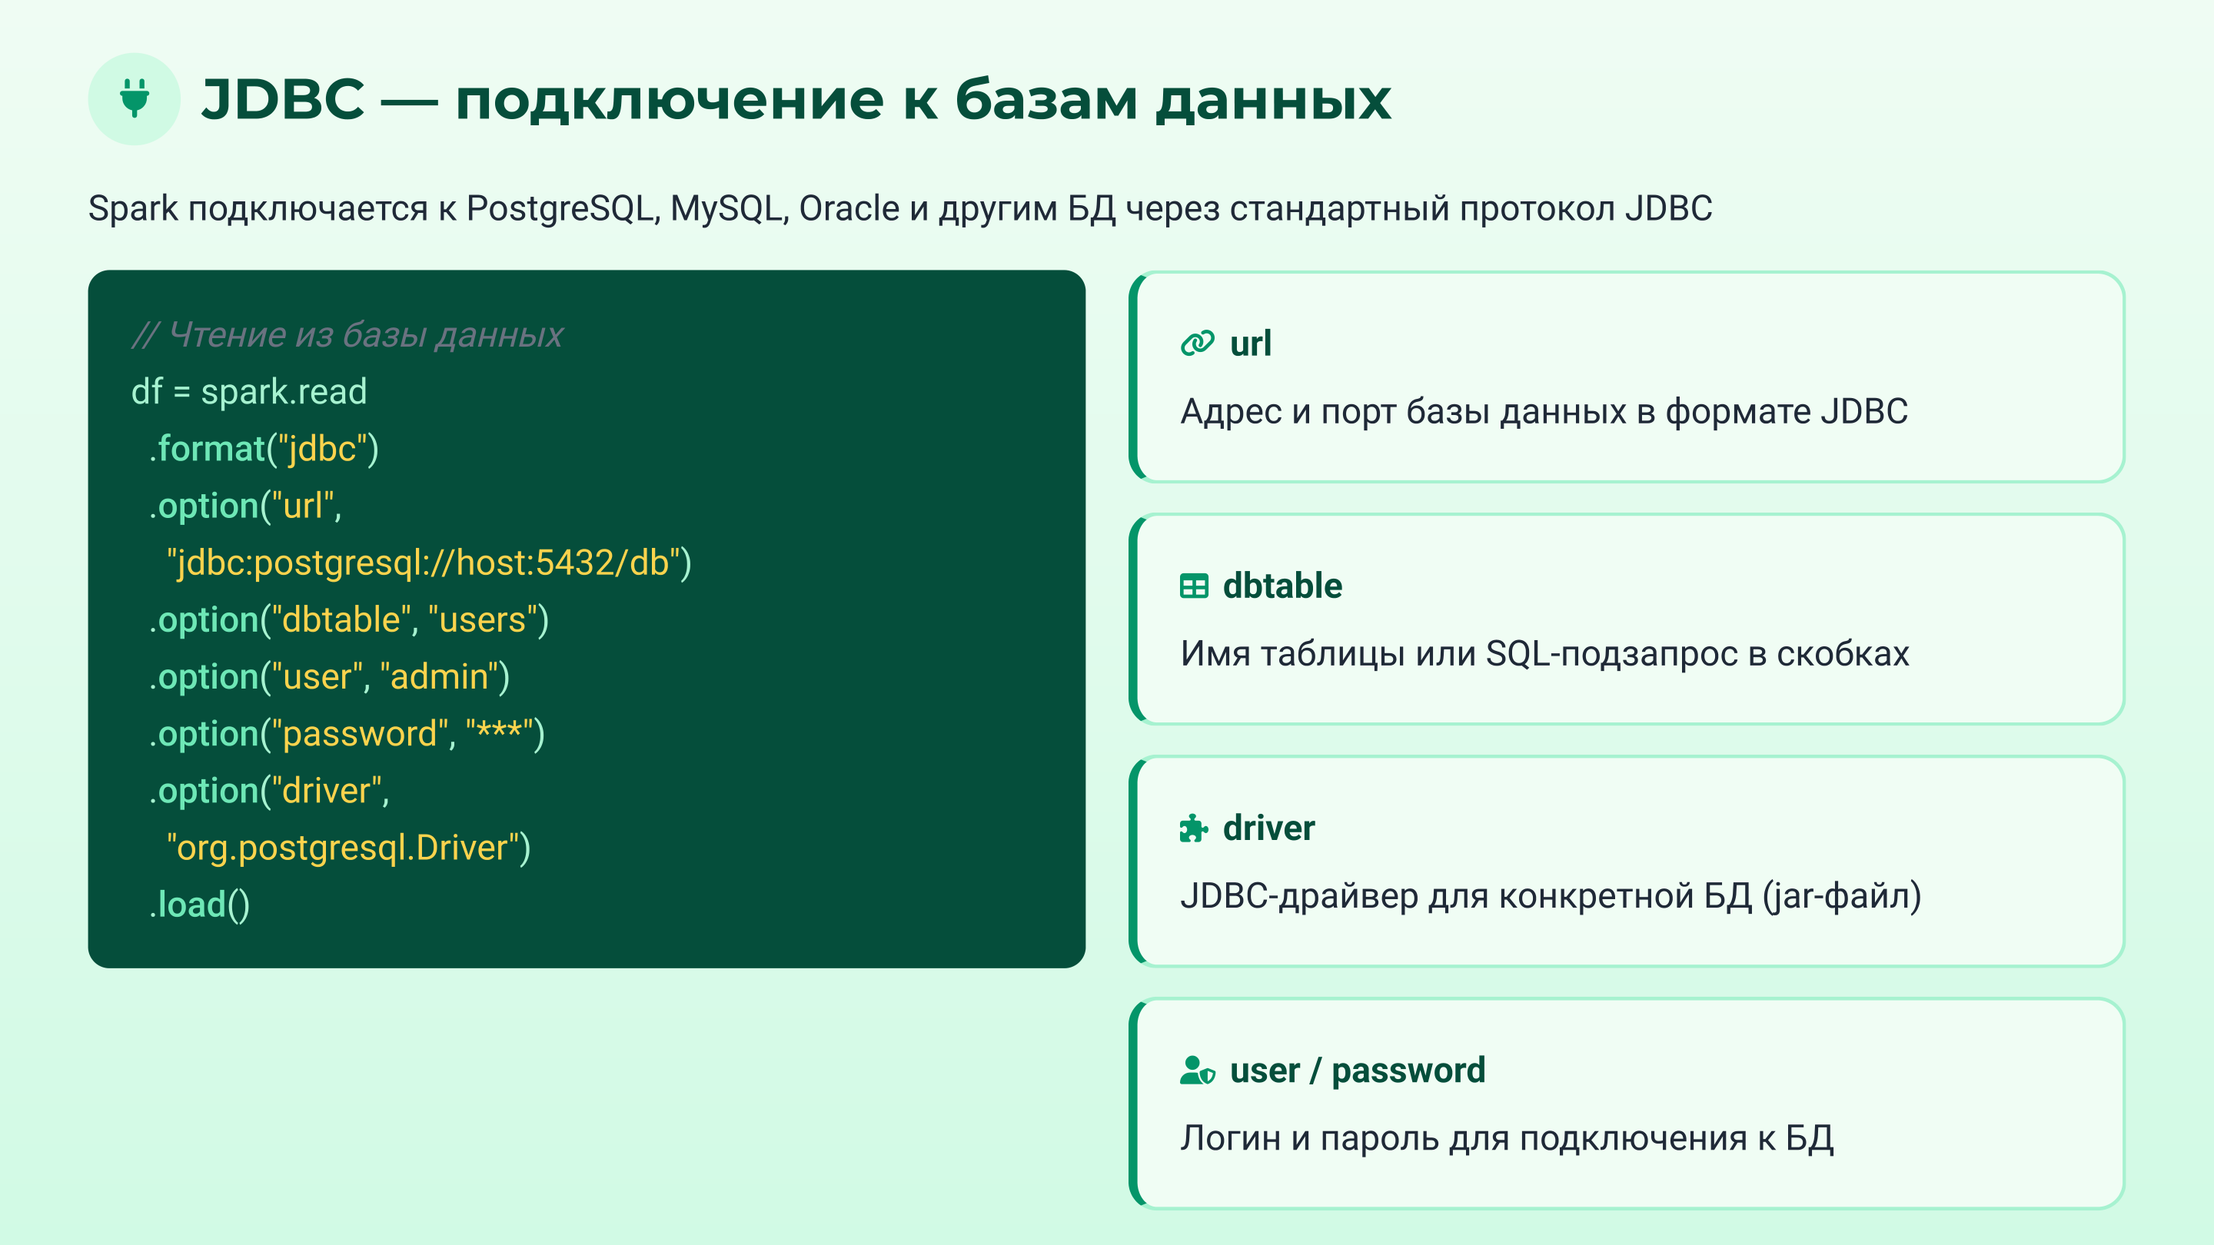Viewport: 2214px width, 1245px height.
Task: Select the ".load()" line at the bottom
Action: click(199, 904)
